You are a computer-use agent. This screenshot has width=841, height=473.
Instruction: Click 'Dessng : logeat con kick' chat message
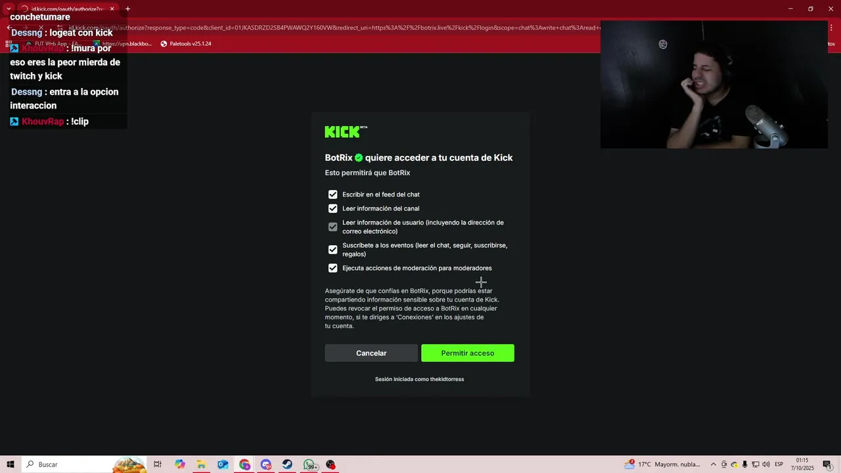(62, 33)
